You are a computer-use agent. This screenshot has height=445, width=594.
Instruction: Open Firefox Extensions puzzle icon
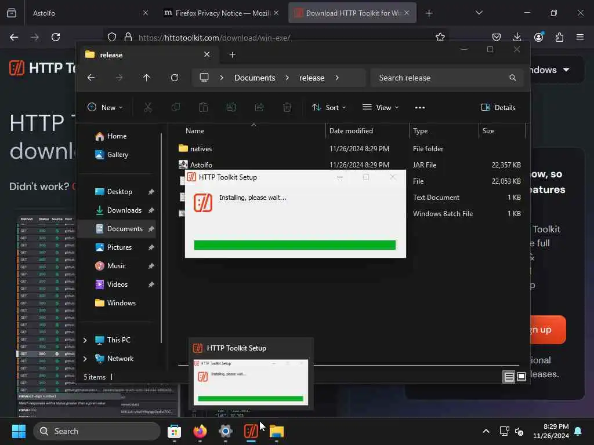(x=559, y=37)
